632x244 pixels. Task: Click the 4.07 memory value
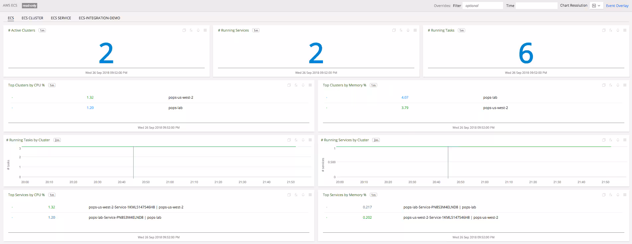[x=405, y=97]
